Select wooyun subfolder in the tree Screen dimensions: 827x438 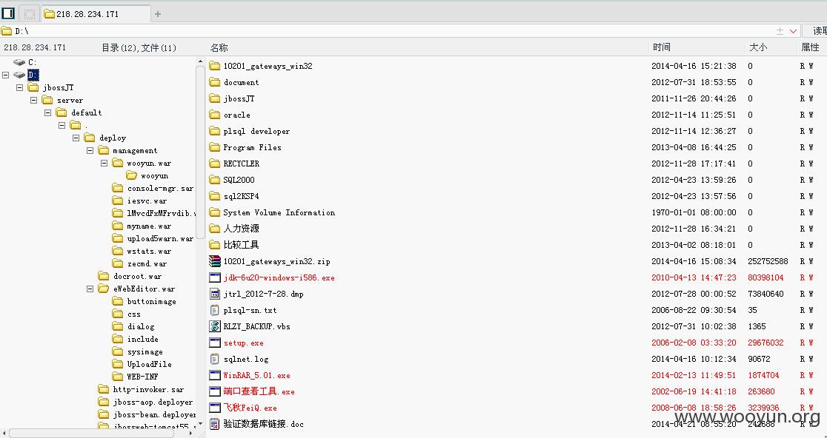[x=155, y=176]
